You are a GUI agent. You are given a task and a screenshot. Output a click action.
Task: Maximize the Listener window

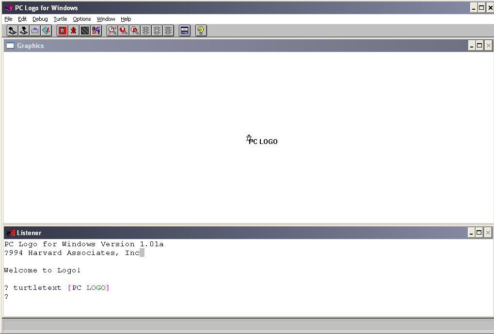click(479, 233)
